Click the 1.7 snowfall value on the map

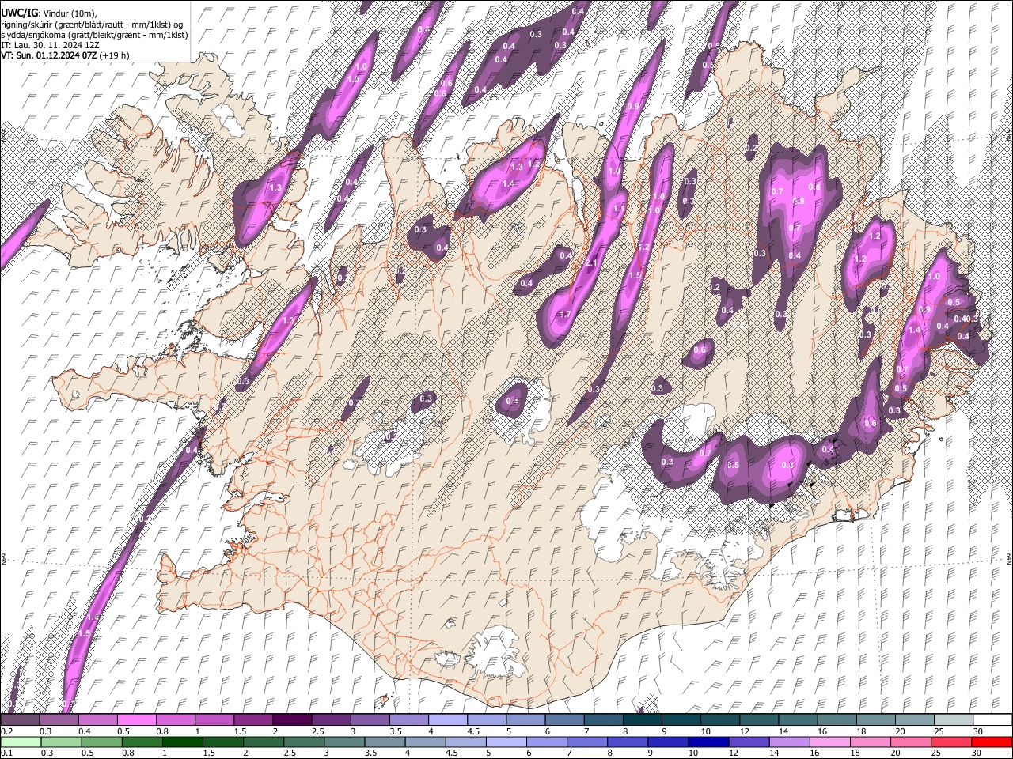coord(565,315)
